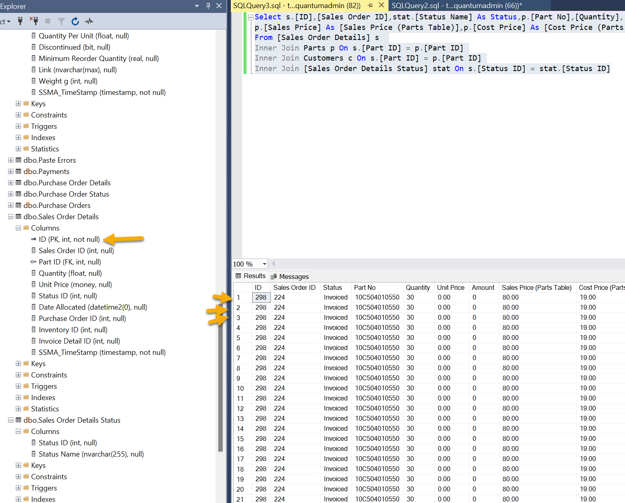Click the Connect Object Explorer plug icon
Screen dimensions: 625x503
[20, 21]
